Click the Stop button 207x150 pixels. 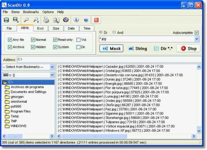tap(188, 48)
